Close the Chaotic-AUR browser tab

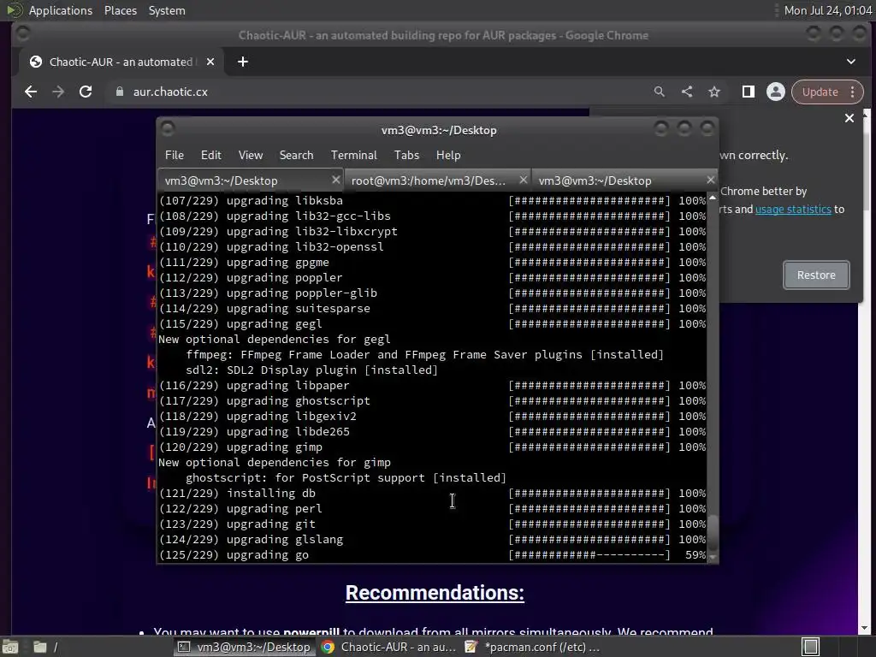210,62
